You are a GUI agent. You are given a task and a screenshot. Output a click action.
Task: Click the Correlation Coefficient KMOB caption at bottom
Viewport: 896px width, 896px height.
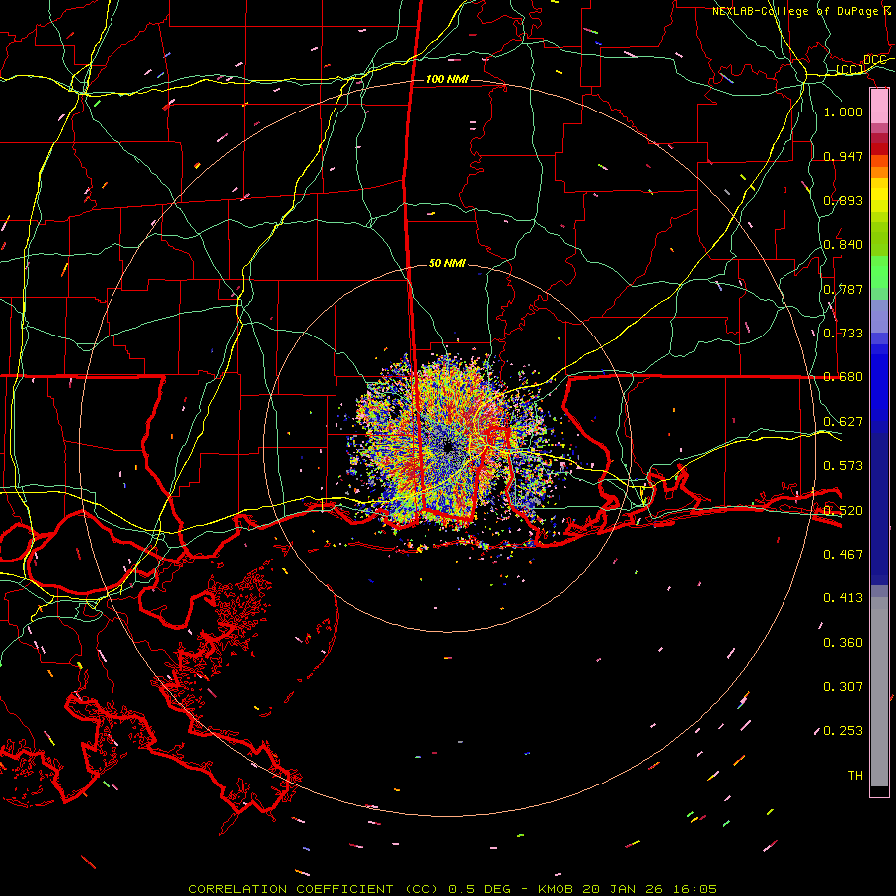point(453,889)
